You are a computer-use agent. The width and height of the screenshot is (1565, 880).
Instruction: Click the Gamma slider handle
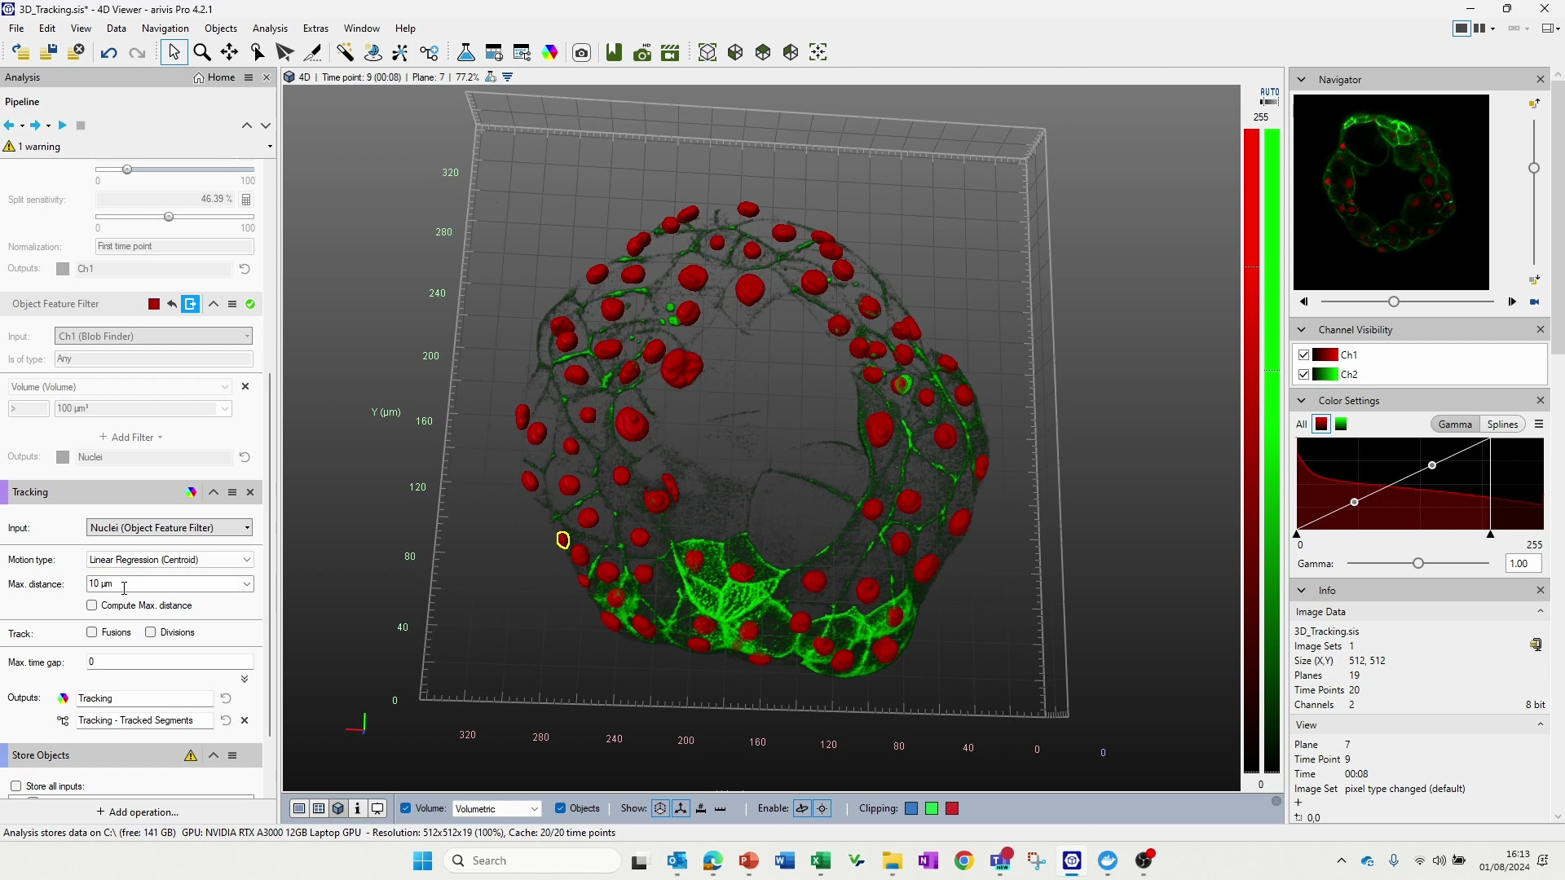pos(1418,564)
